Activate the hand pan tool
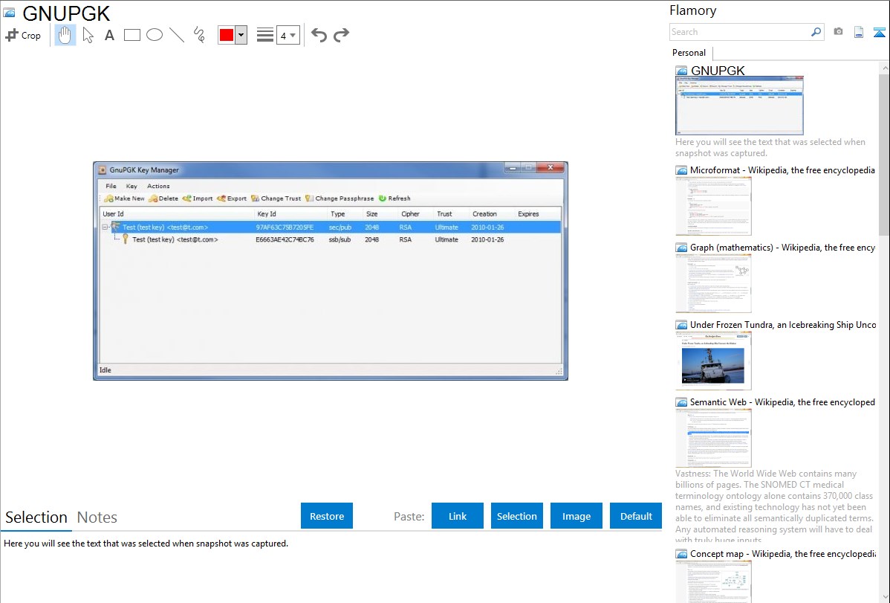The height and width of the screenshot is (603, 890). pyautogui.click(x=65, y=35)
